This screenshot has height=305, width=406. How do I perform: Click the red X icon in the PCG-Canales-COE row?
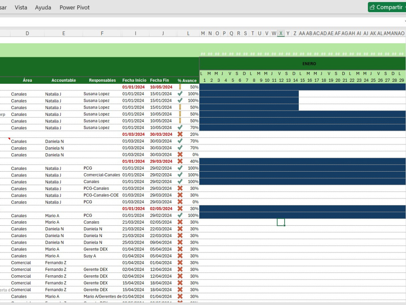[x=180, y=195]
